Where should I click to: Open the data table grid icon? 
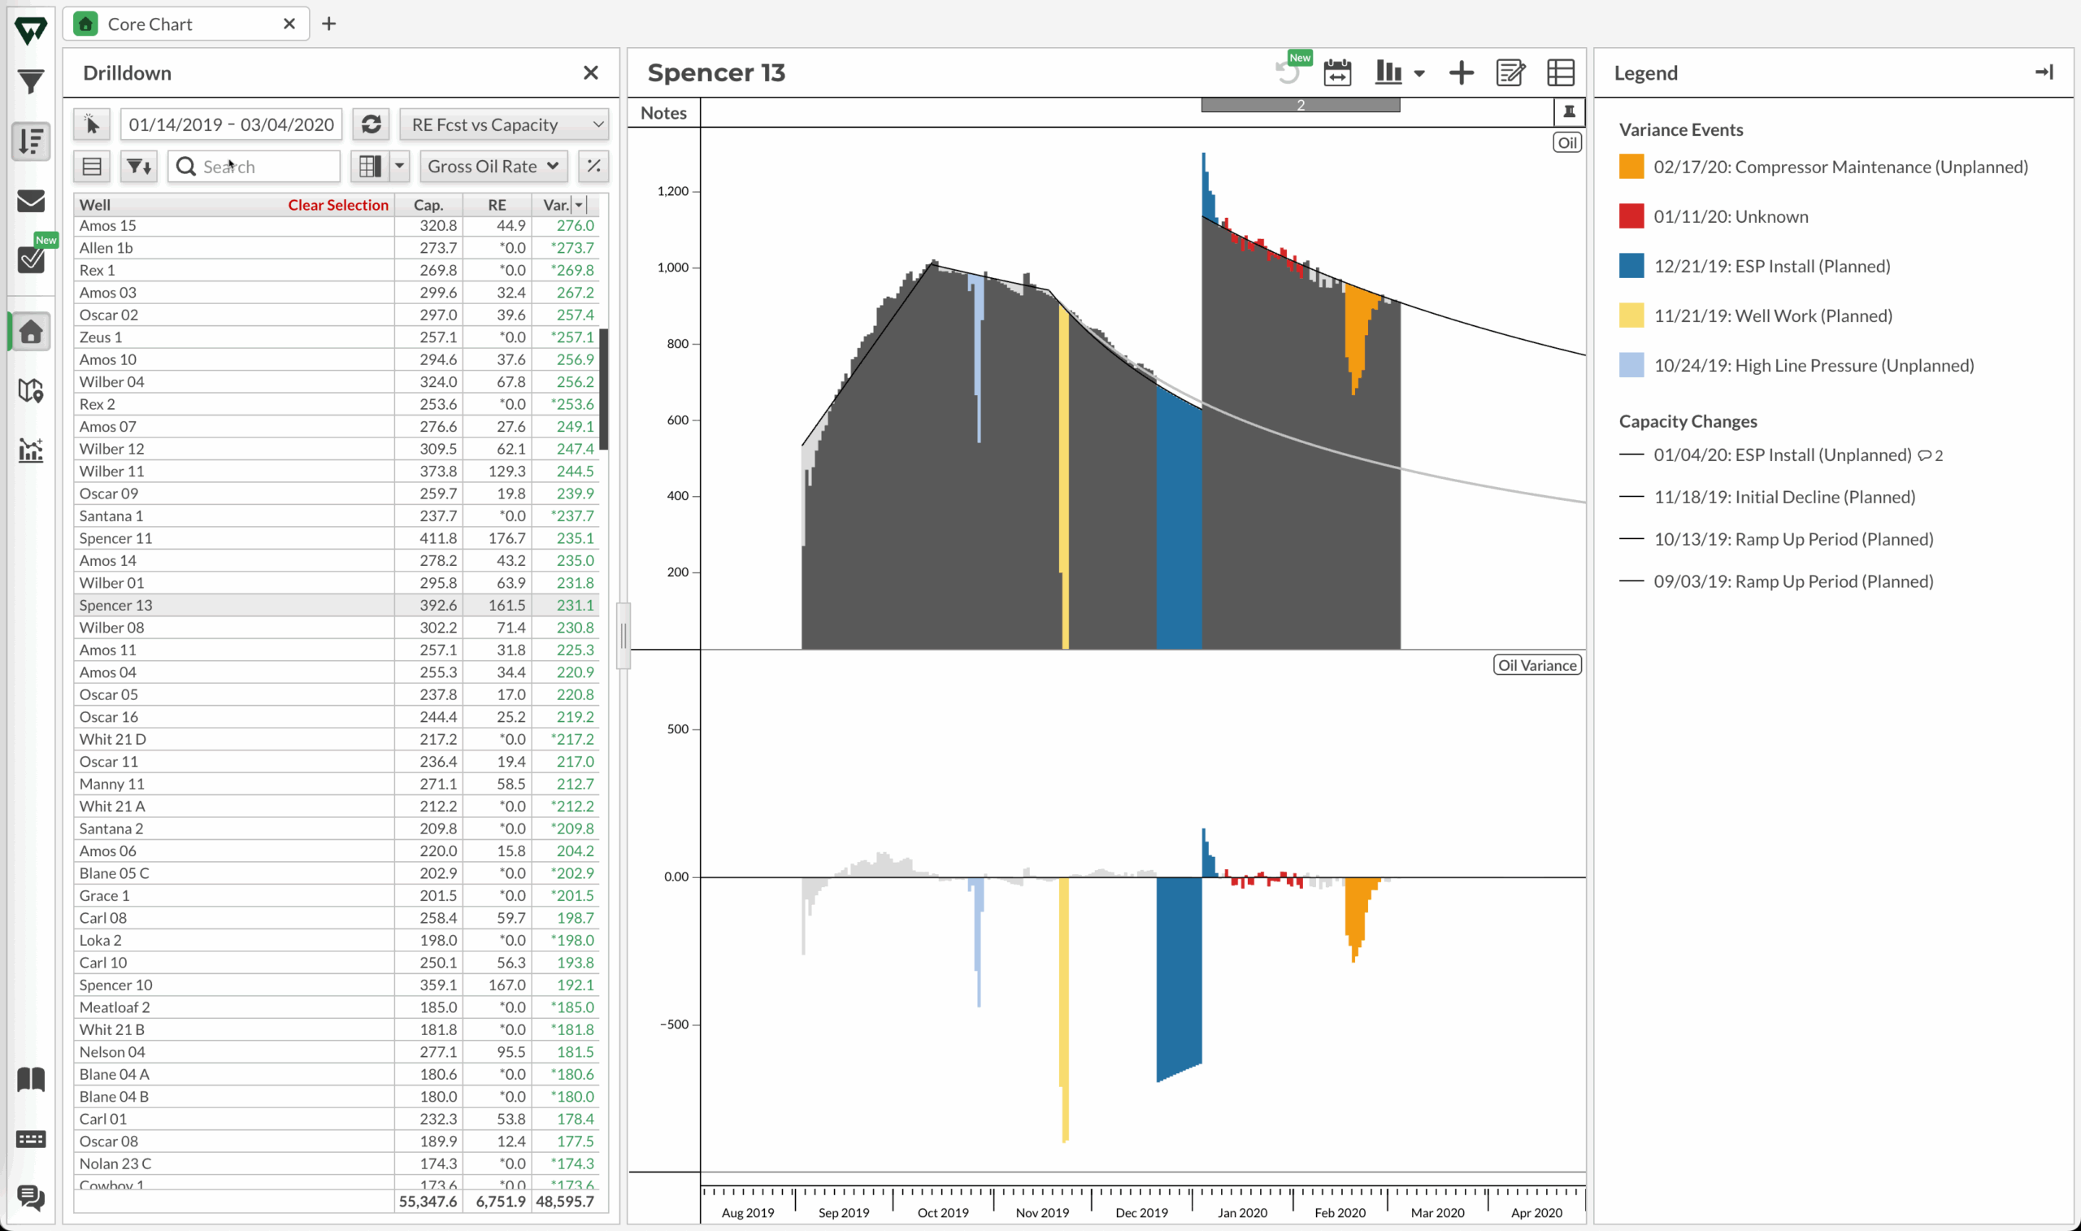pos(1560,73)
